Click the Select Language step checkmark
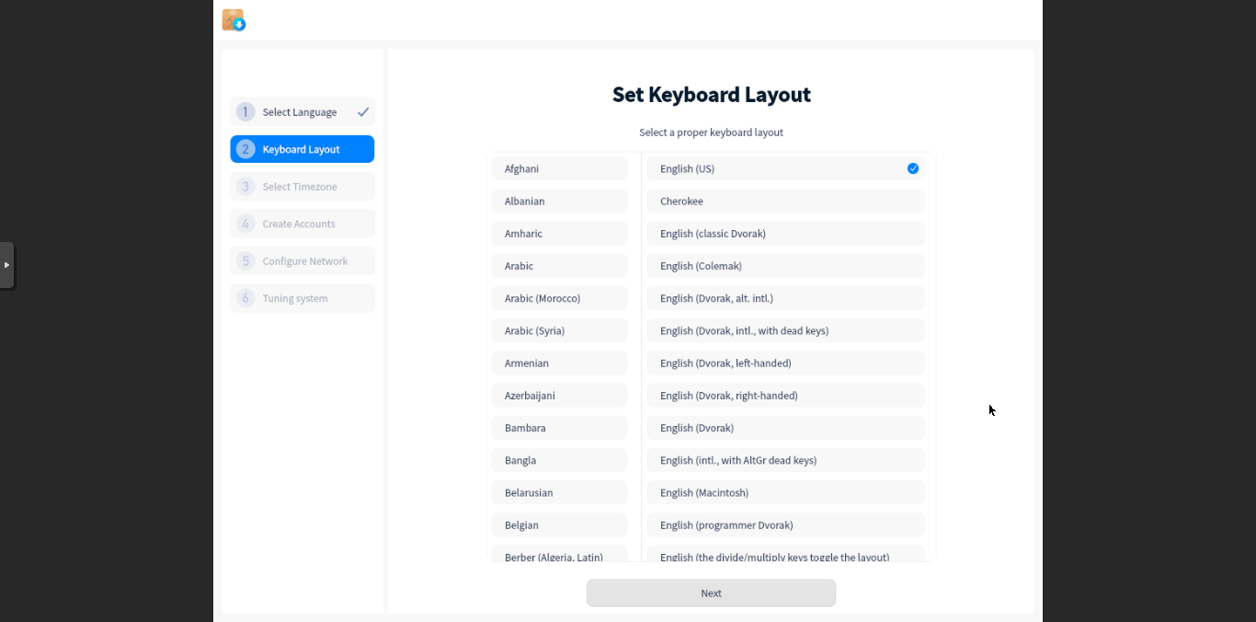 coord(363,112)
